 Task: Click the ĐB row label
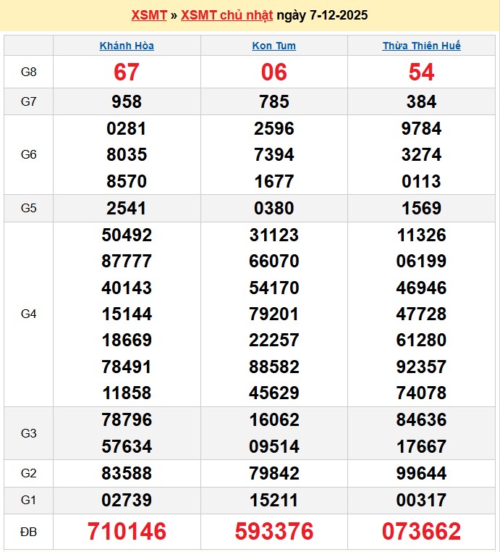pyautogui.click(x=29, y=532)
